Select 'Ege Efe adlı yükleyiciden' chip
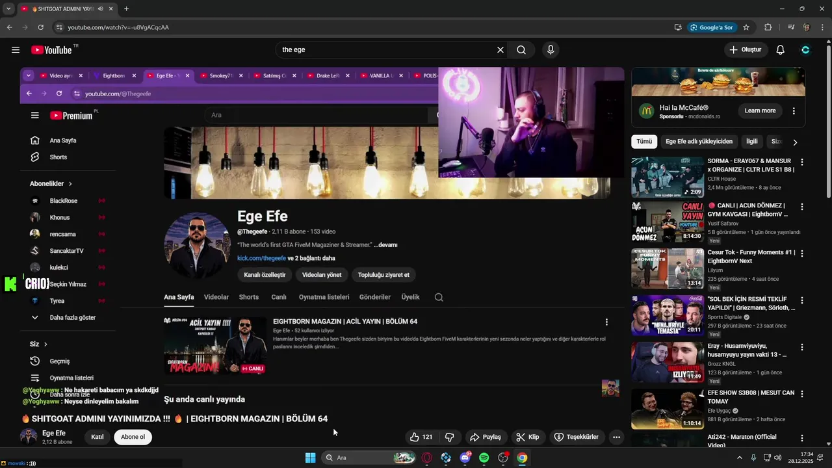This screenshot has height=468, width=832. (x=699, y=142)
